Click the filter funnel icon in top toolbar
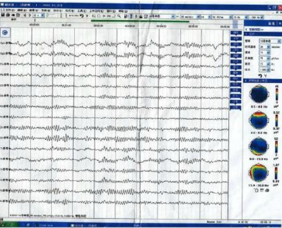282x228 pixels. coord(87,16)
